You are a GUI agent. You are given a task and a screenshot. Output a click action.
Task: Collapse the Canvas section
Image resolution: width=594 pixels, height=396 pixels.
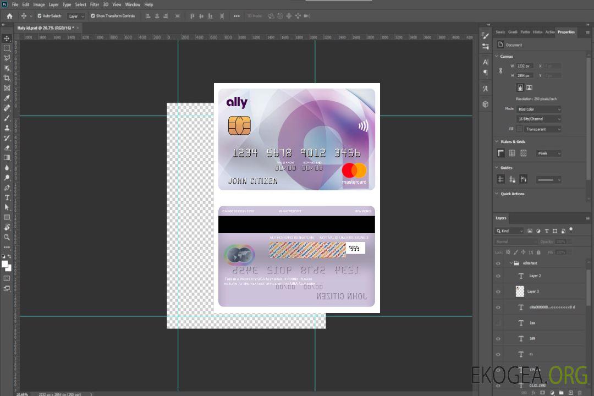[497, 56]
